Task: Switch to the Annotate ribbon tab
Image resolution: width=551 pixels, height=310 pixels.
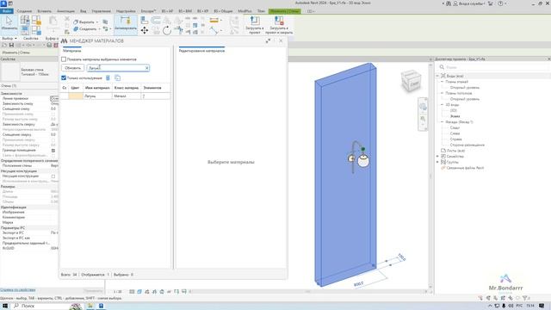Action: 65,11
